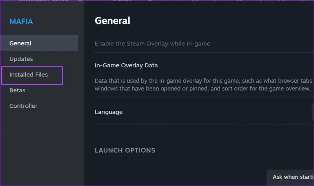Click the Language setting label
Image resolution: width=314 pixels, height=186 pixels.
click(109, 112)
